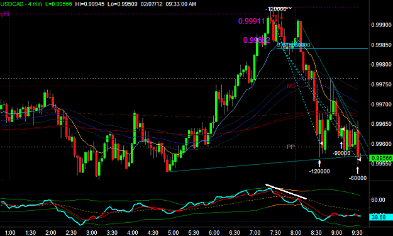Viewport: 393px width, 236px height.
Task: Click the white up arrow above the lower -120000
Action: point(319,163)
